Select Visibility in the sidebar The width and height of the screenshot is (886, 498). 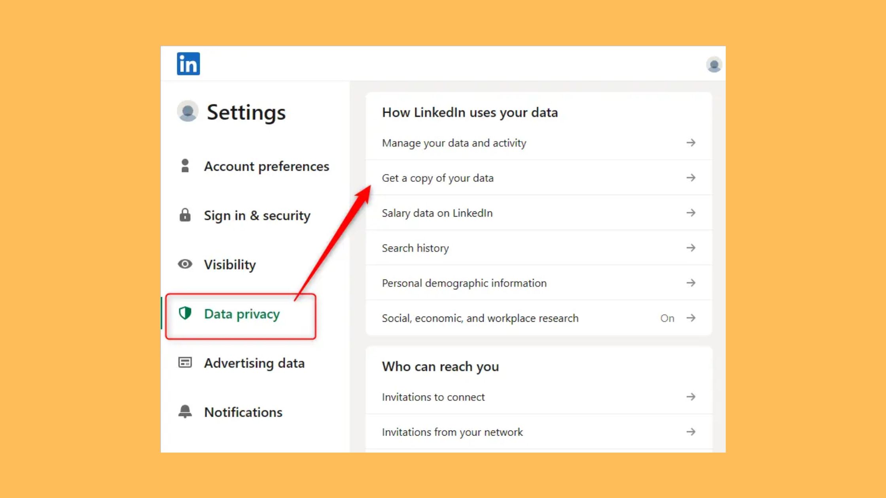click(230, 264)
